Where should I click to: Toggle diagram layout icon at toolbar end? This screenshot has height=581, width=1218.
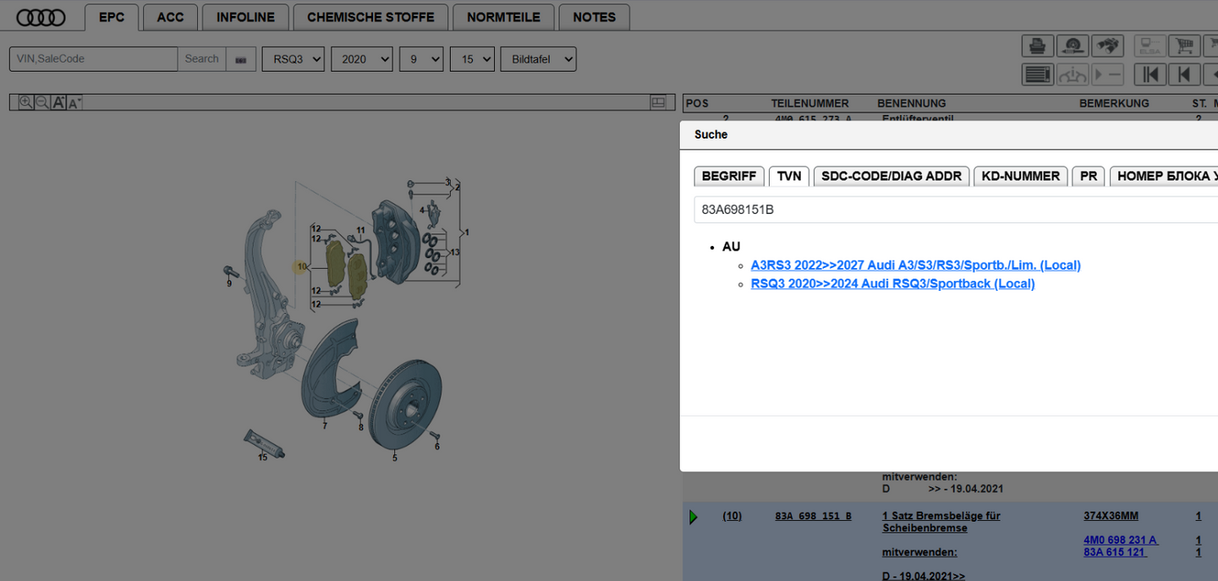point(658,102)
